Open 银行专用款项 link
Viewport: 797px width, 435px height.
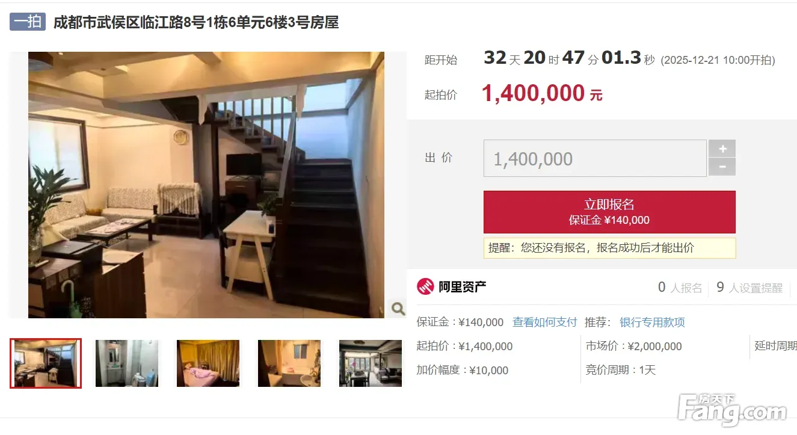[x=652, y=322]
